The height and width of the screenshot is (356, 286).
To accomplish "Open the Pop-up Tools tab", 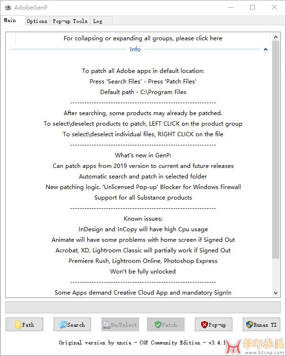I will click(x=70, y=21).
